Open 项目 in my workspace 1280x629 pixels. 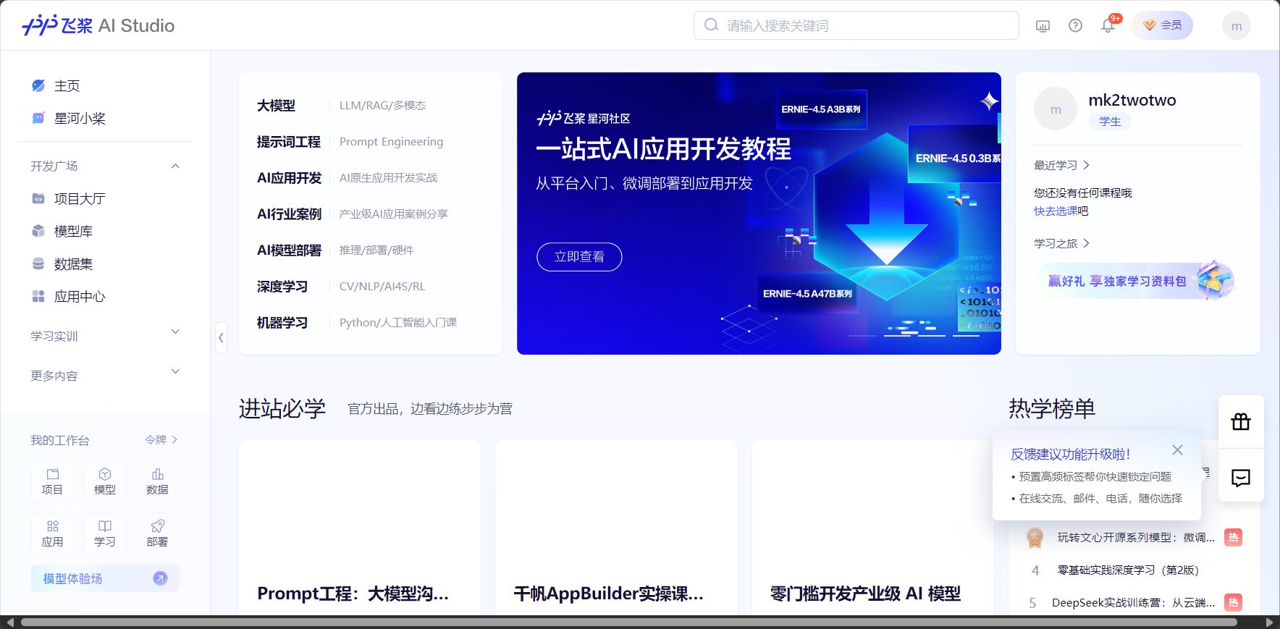pos(52,481)
